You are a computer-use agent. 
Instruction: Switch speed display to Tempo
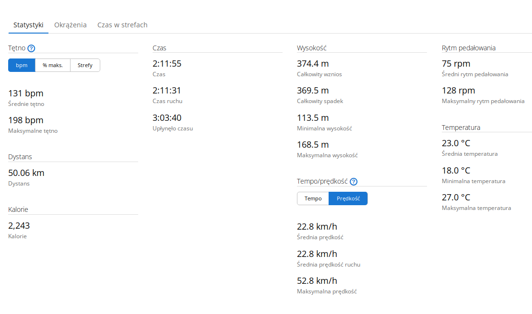313,198
